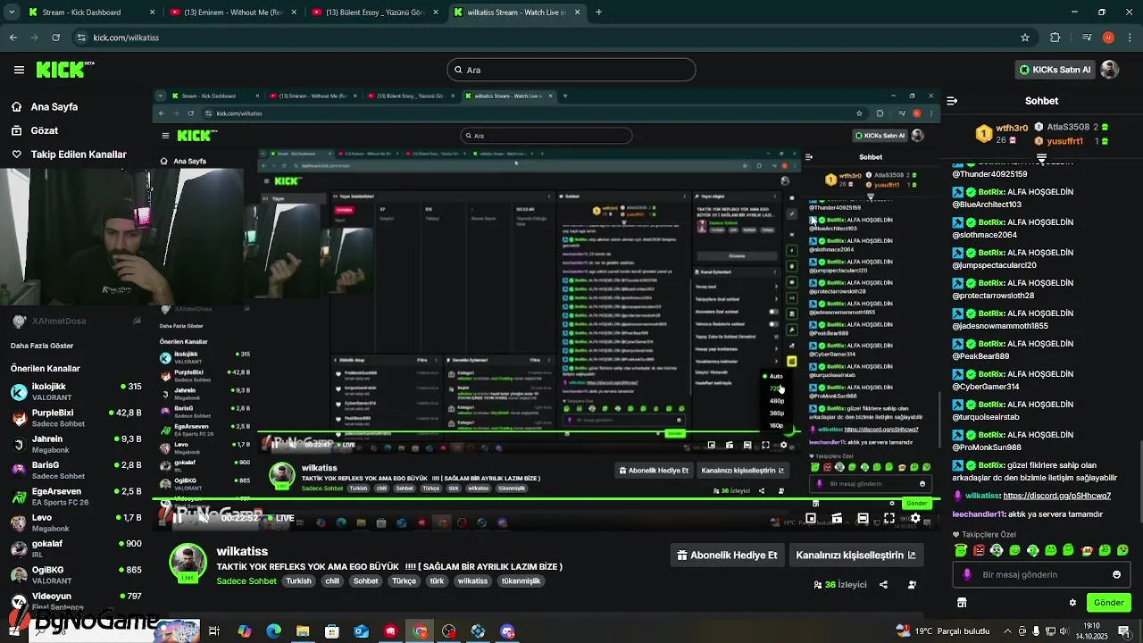Open File Explorer from taskbar
Screen dimensions: 1143x643
303,631
